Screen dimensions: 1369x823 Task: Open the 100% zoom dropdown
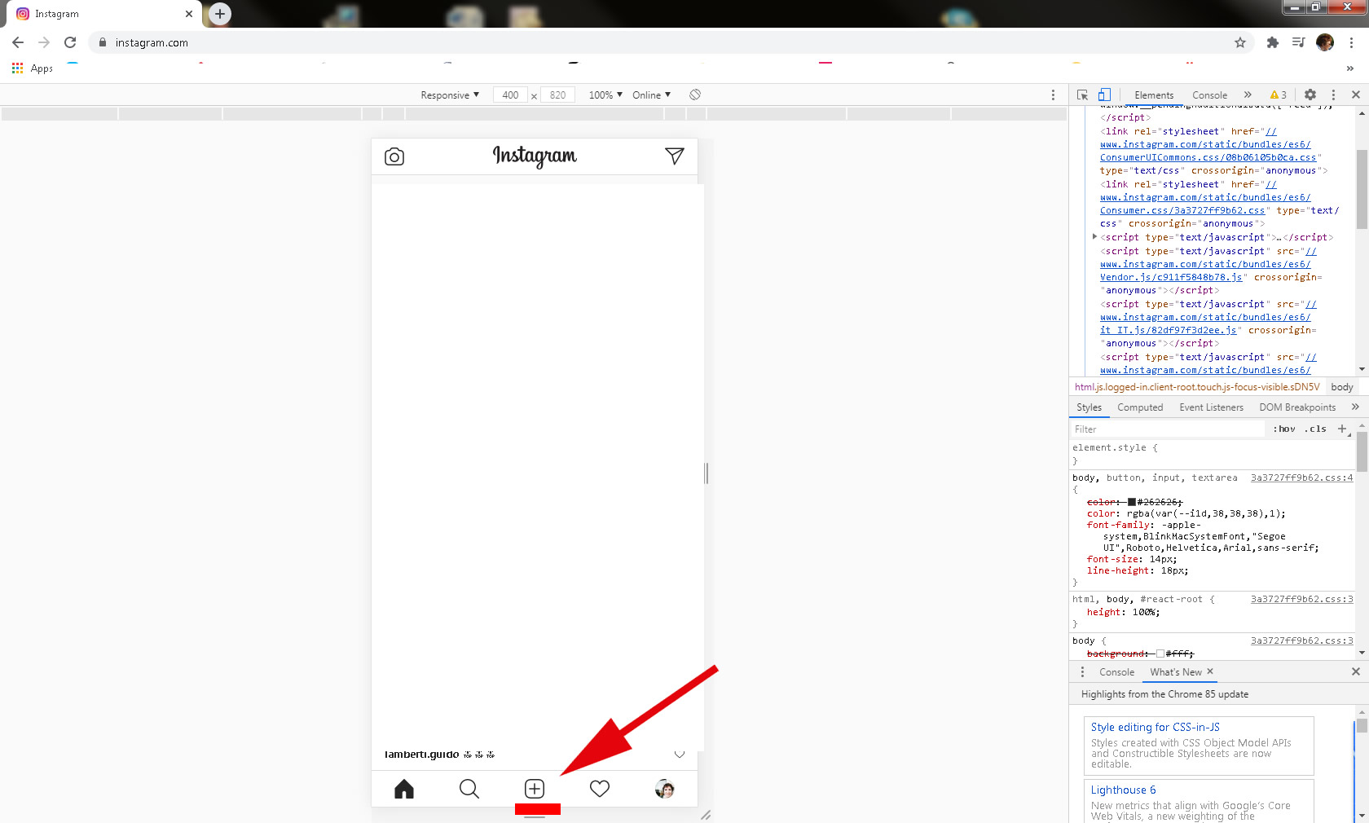tap(605, 95)
